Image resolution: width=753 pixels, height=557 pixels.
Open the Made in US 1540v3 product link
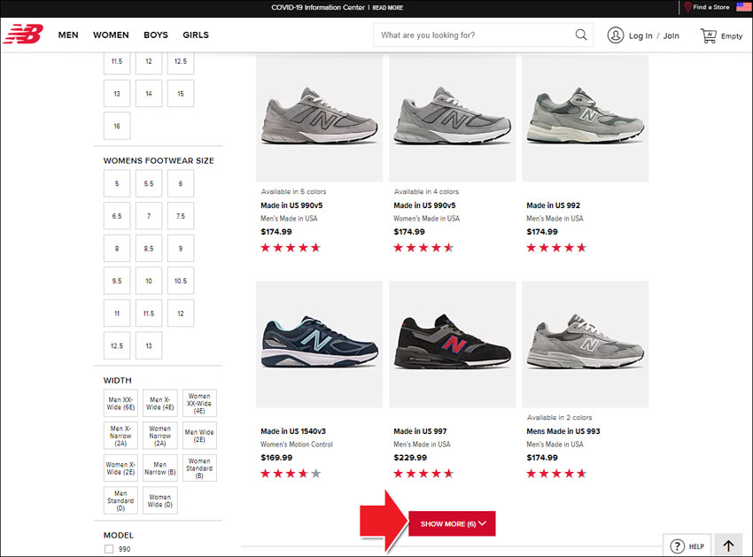coord(293,431)
